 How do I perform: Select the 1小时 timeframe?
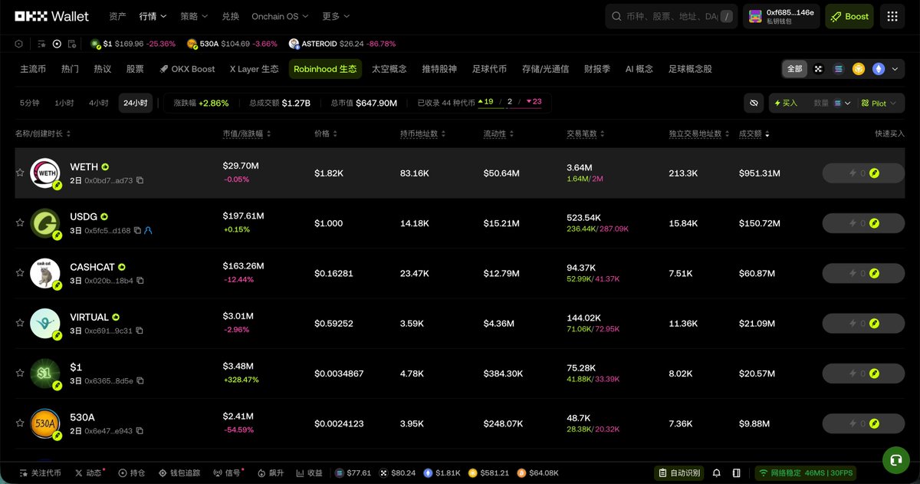[x=64, y=103]
